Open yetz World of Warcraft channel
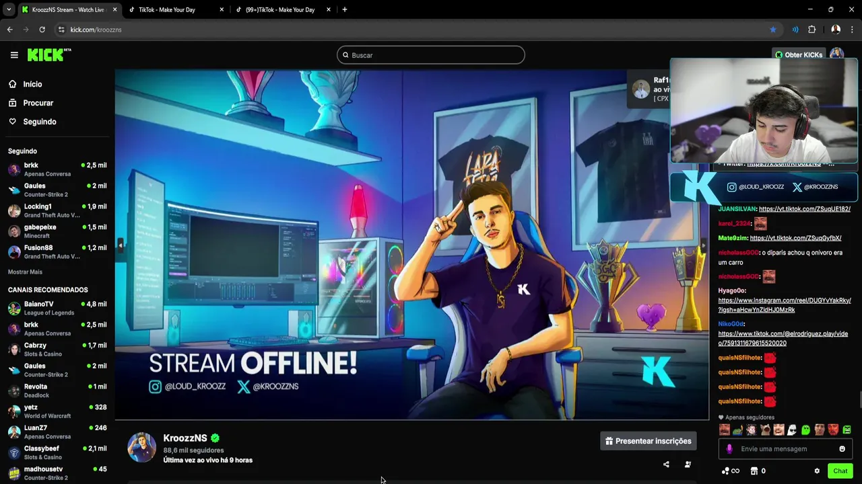The image size is (862, 484). 57,411
